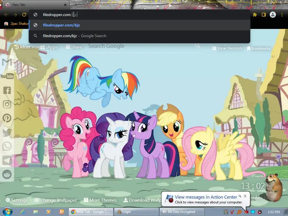The width and height of the screenshot is (288, 216).
Task: Launch UC Browser from the taskbar
Action: point(61,212)
